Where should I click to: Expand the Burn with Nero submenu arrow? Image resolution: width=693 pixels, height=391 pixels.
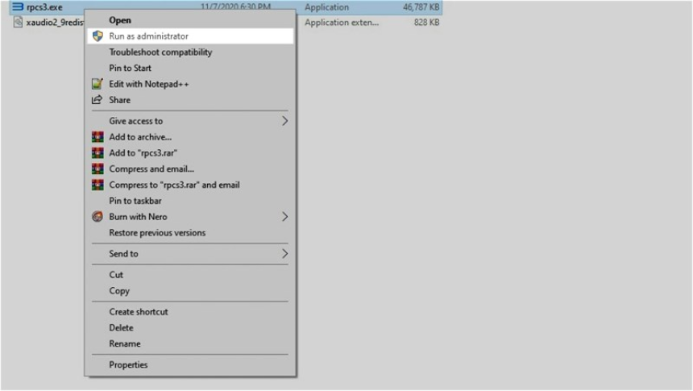pos(284,216)
